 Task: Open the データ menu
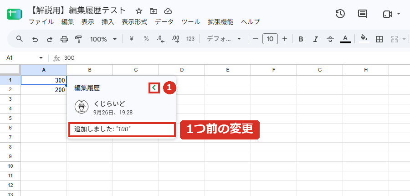164,22
